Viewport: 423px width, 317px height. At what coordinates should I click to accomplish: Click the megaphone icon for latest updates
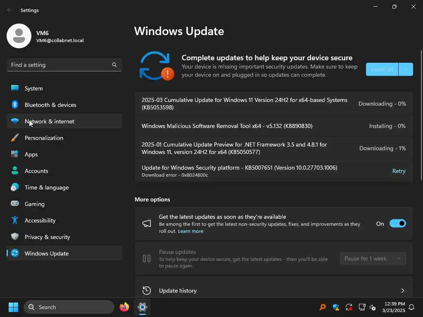coord(147,223)
